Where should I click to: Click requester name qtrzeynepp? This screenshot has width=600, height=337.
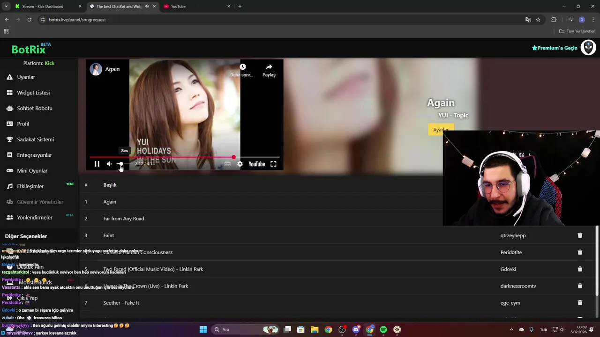513,235
